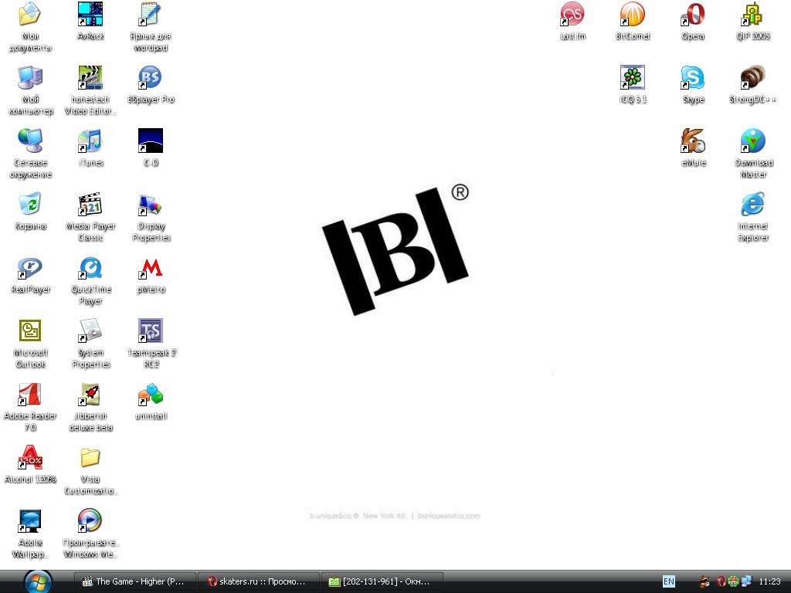Click the ICQ 5.1 shortcut icon
Viewport: 791px width, 593px height.
coord(633,78)
